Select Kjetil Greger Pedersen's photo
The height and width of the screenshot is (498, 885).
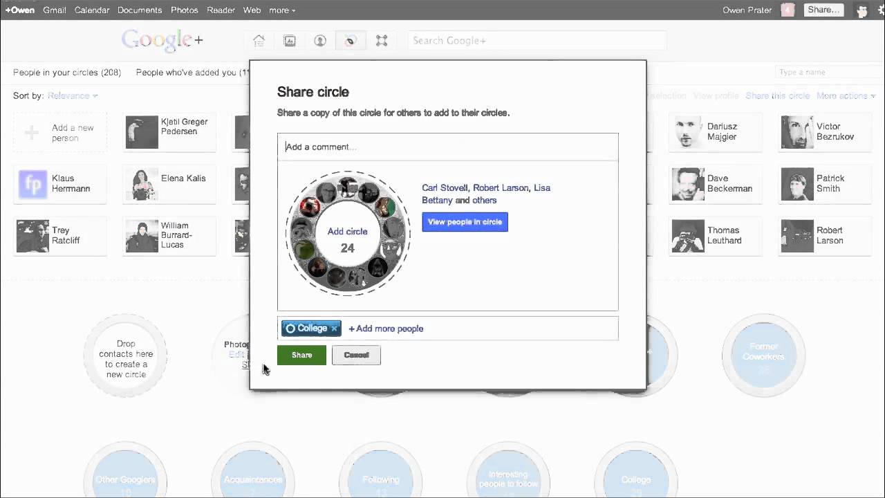(142, 131)
